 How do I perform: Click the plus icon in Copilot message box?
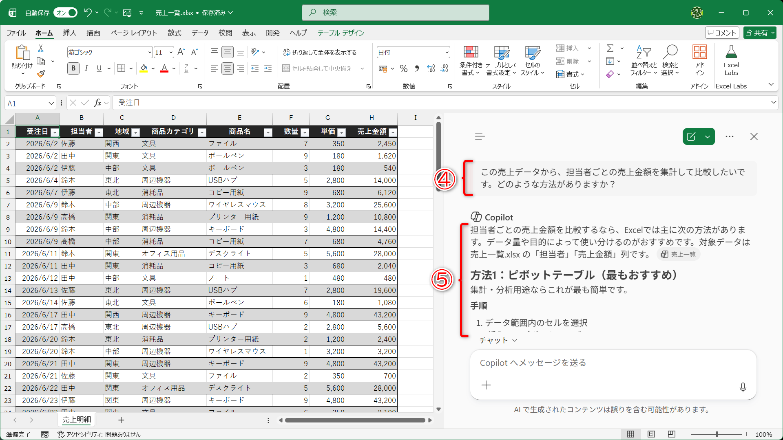486,385
